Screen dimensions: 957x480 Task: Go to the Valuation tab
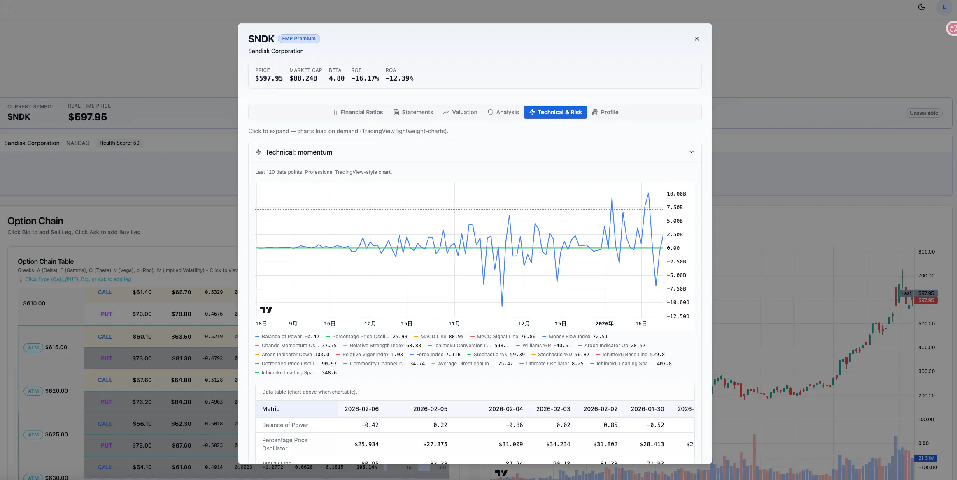tap(460, 112)
